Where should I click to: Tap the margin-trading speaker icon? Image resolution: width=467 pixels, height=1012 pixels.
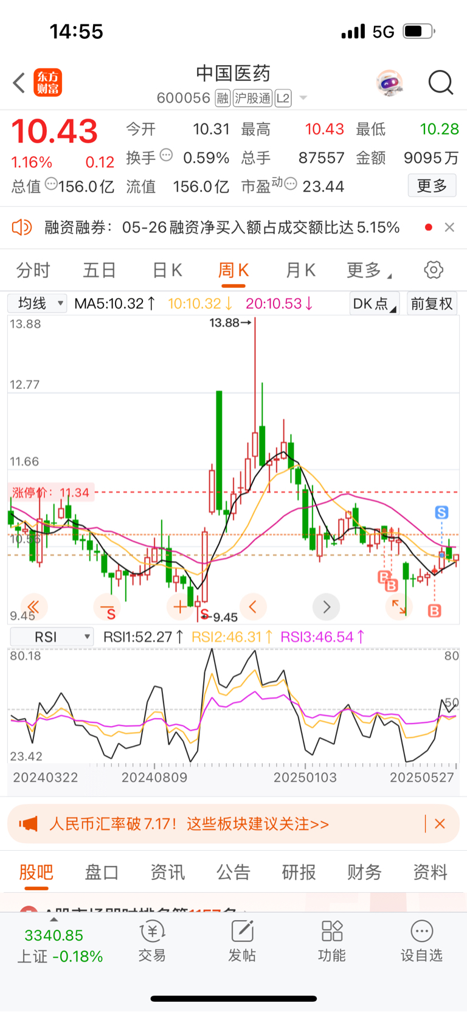22,228
